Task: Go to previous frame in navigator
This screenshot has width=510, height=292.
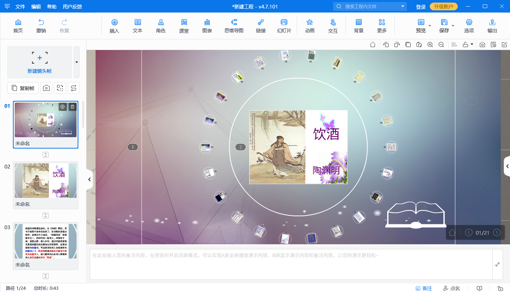Action: [469, 232]
